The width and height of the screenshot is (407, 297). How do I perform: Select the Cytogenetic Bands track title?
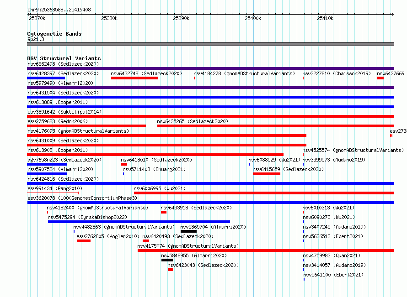tap(54, 34)
